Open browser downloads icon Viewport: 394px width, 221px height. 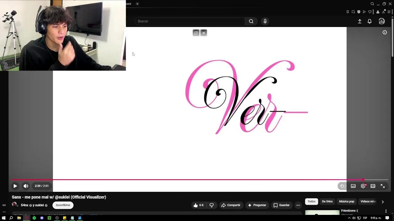pos(384,12)
